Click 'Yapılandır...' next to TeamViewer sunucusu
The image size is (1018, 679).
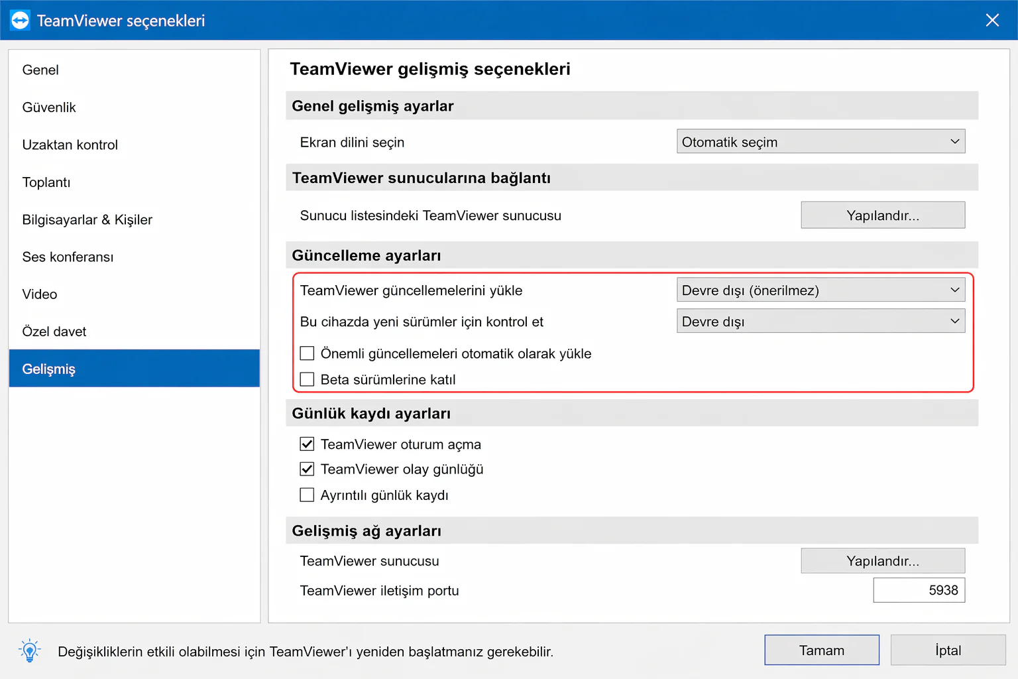(882, 561)
